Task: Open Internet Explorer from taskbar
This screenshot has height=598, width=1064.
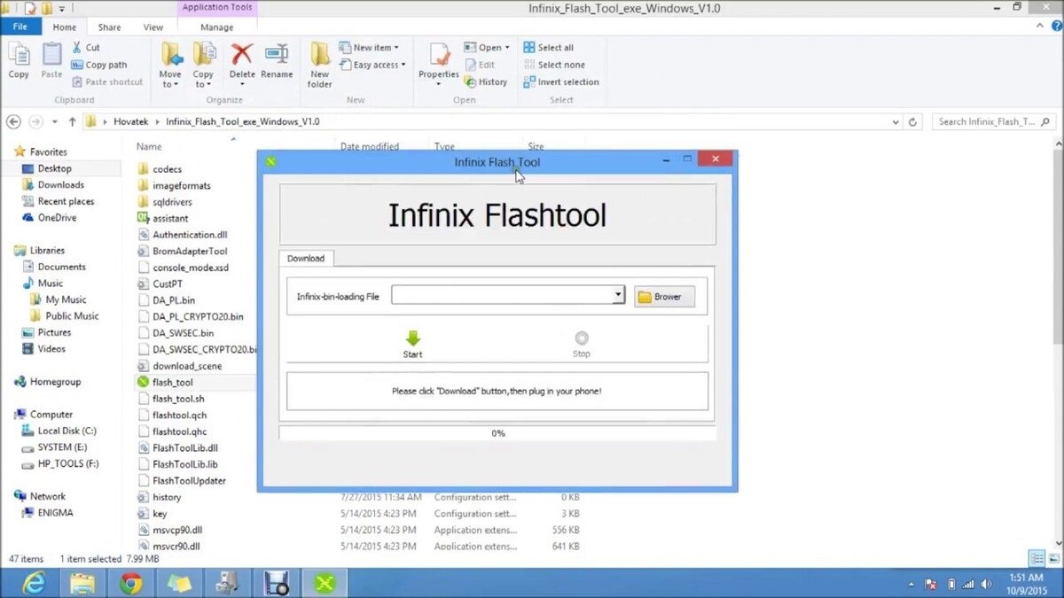Action: [34, 582]
